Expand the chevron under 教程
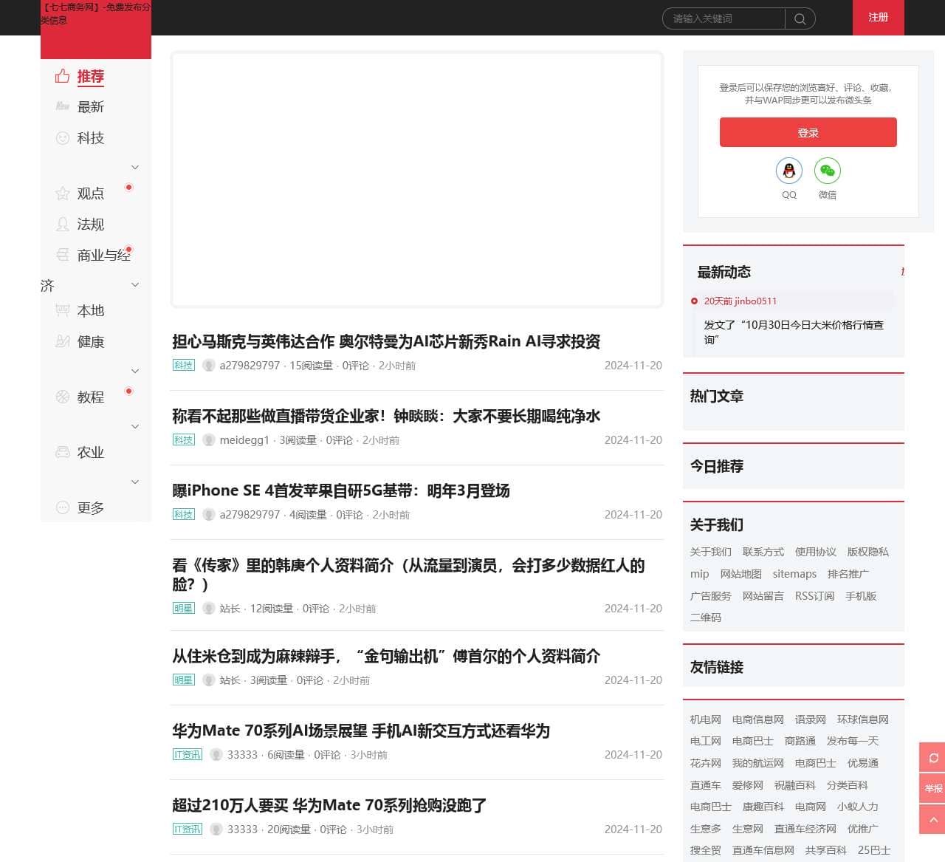The width and height of the screenshot is (945, 862). [x=135, y=426]
